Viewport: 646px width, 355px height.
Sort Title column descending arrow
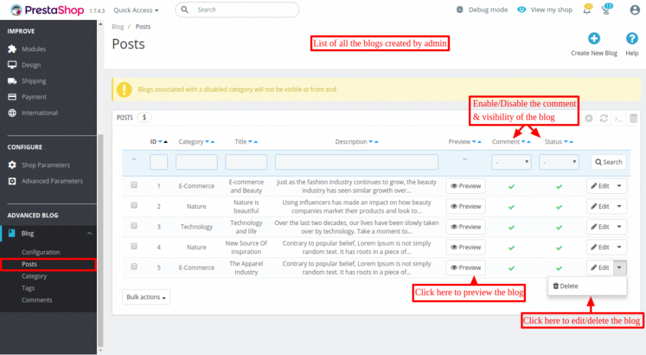pos(250,142)
